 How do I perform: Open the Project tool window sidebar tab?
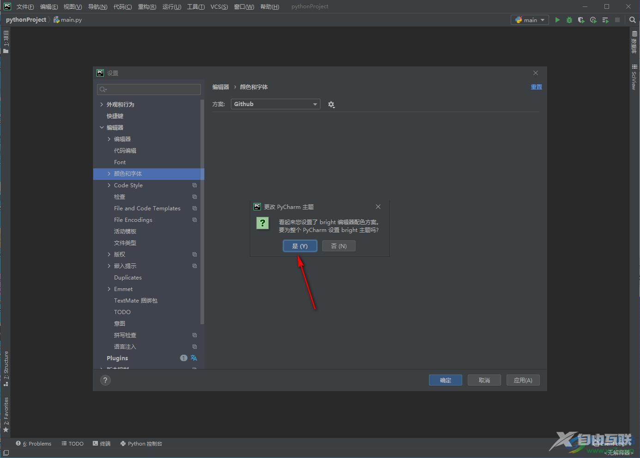(6, 42)
